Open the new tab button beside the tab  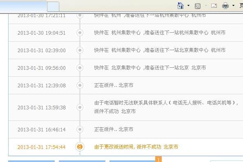point(53,7)
